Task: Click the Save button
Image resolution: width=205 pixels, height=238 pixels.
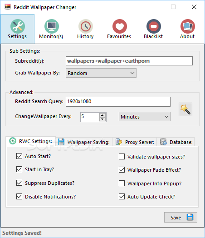Action: click(181, 218)
